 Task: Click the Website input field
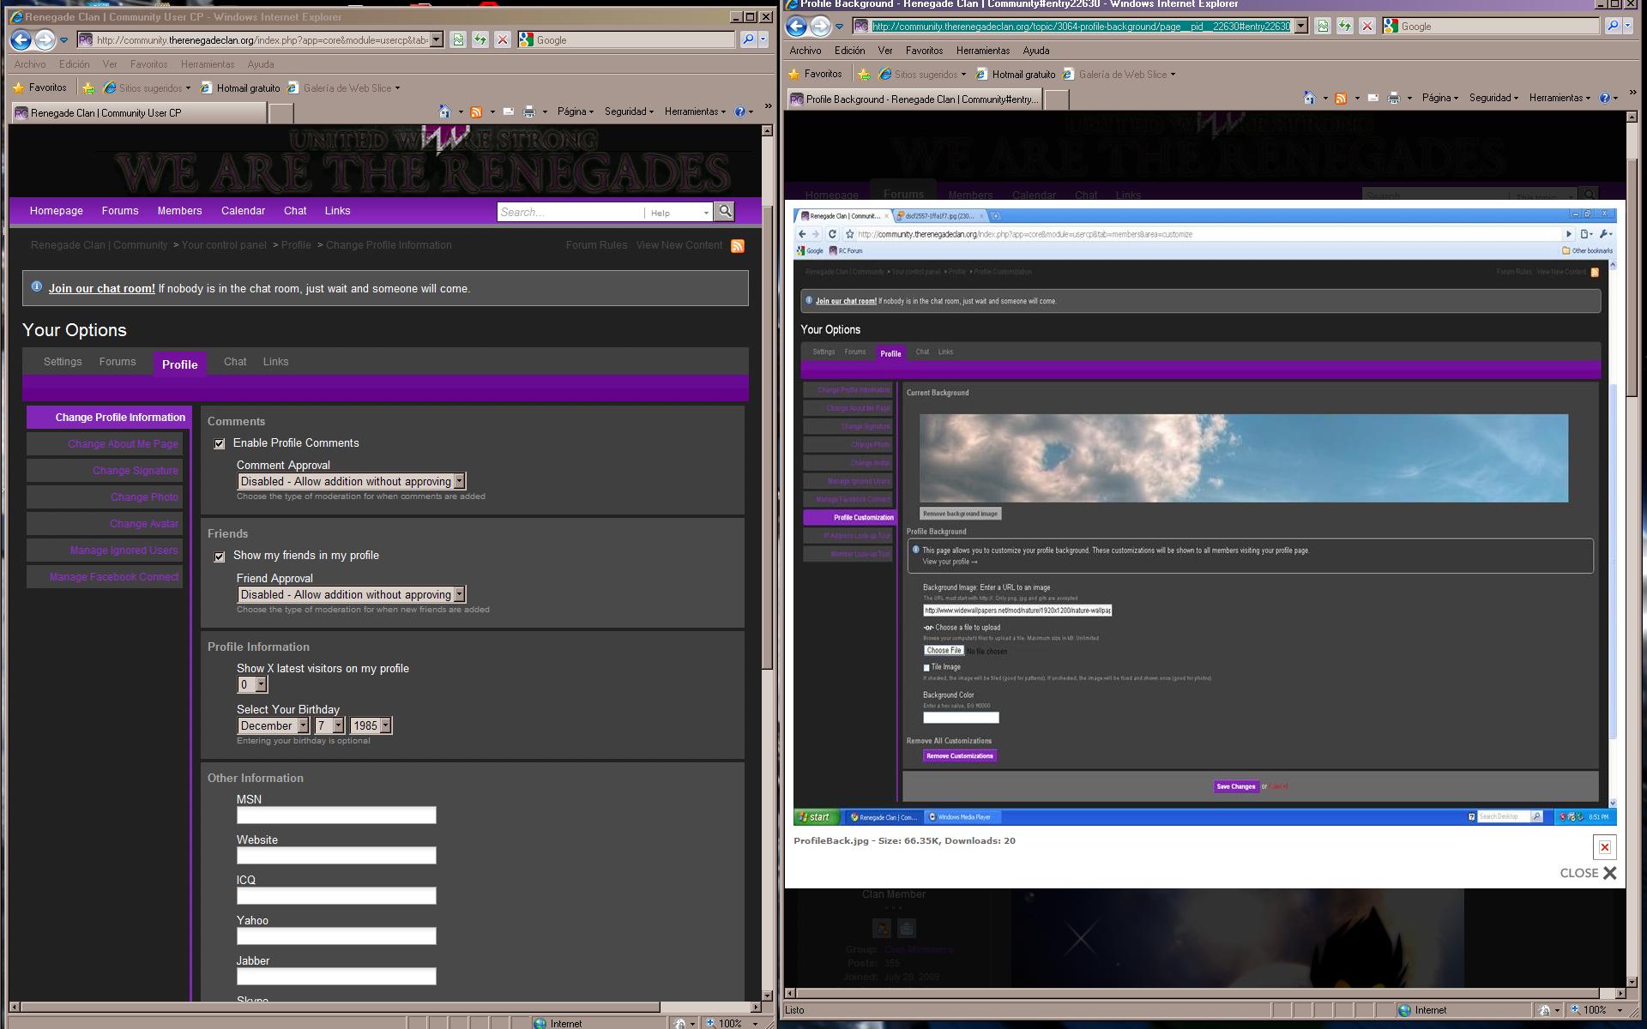pyautogui.click(x=336, y=856)
